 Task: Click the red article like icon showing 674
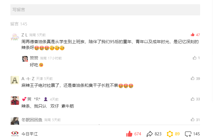129,134
